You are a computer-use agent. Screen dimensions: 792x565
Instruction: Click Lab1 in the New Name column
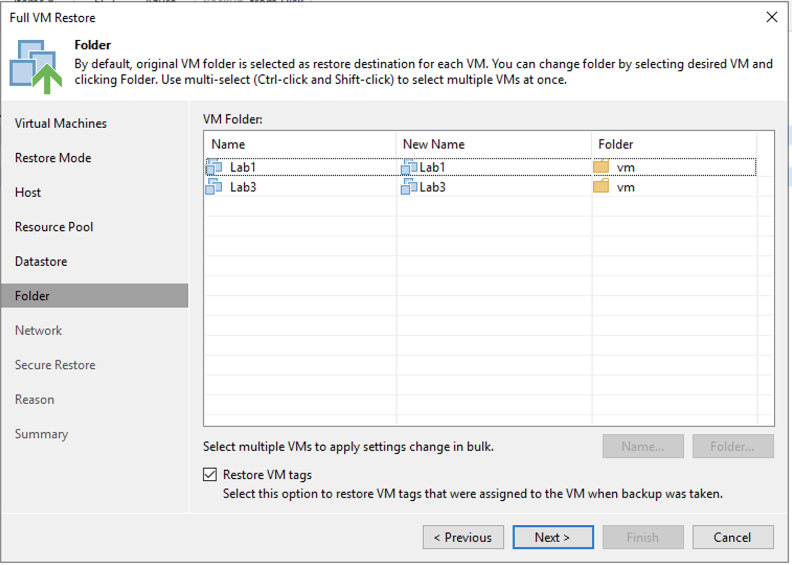point(432,167)
